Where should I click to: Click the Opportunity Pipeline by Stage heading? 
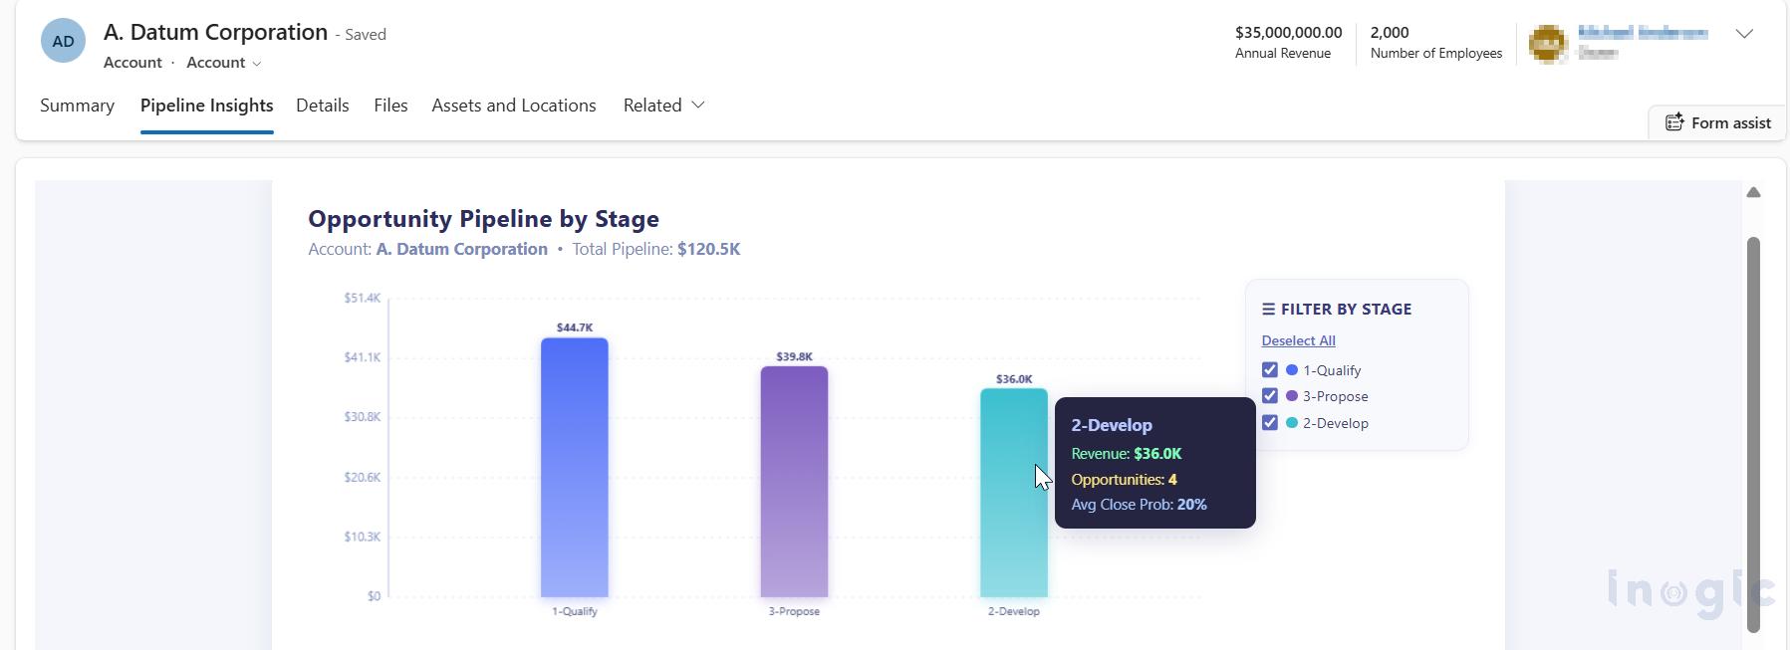(483, 219)
